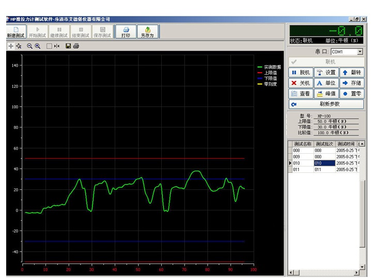
Task: Click the 单位 (Unit) button
Action: pyautogui.click(x=326, y=83)
